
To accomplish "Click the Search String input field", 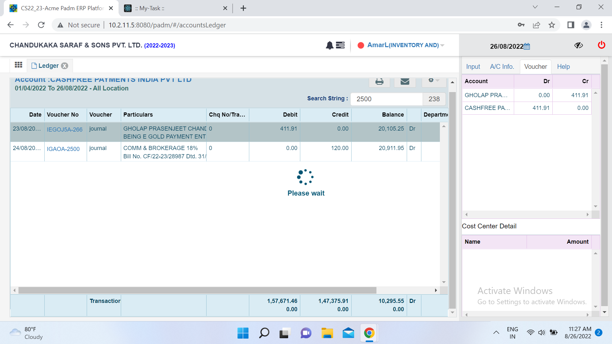I will click(x=387, y=99).
